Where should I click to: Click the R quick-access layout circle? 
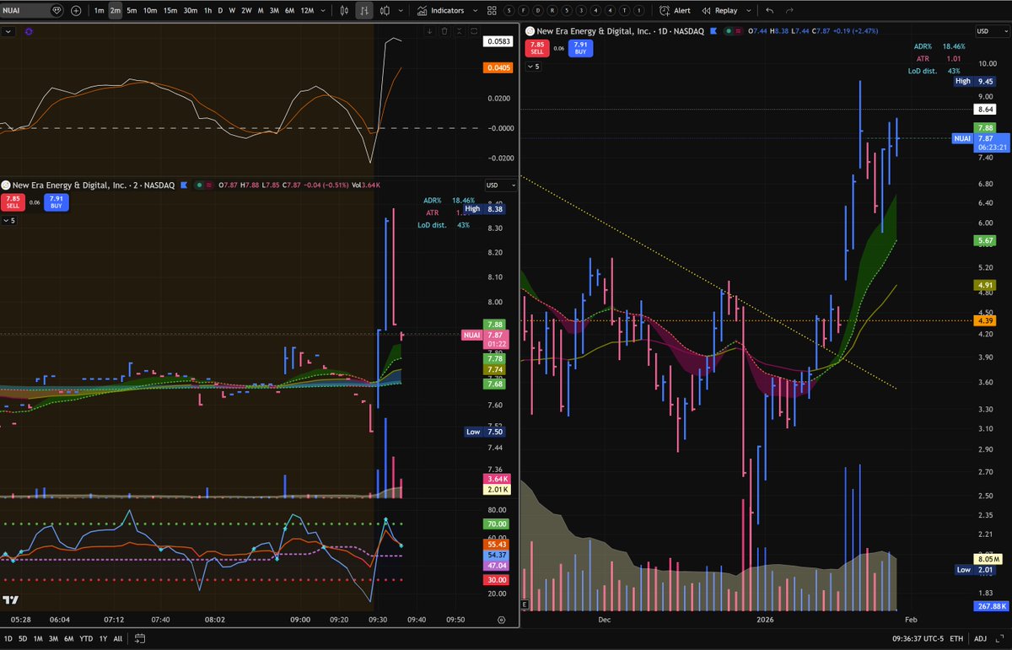tap(553, 11)
